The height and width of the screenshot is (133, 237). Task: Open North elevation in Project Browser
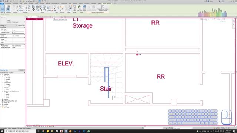(7, 95)
